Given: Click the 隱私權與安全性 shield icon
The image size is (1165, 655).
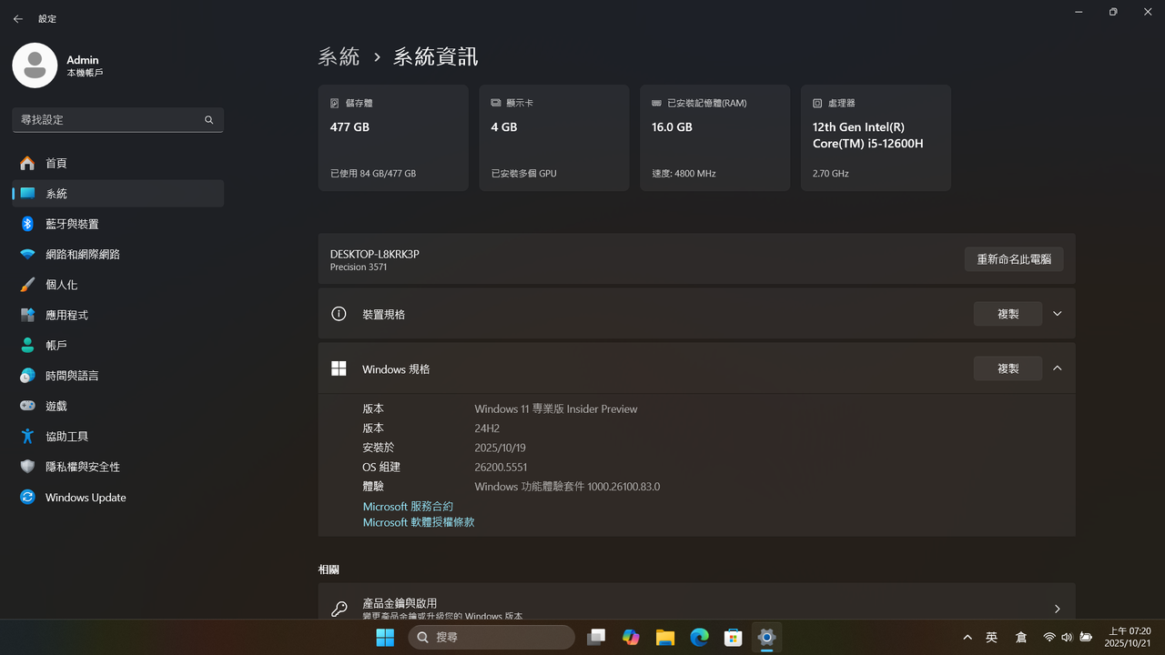Looking at the screenshot, I should pos(27,467).
